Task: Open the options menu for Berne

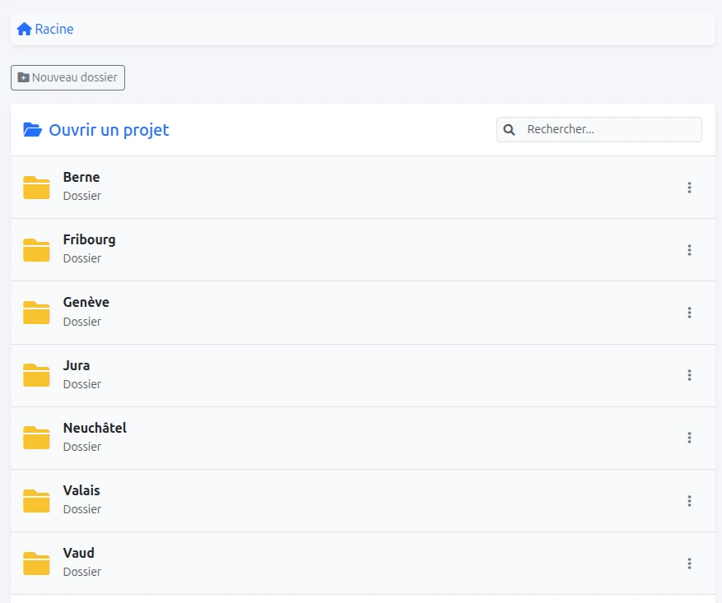Action: click(689, 188)
